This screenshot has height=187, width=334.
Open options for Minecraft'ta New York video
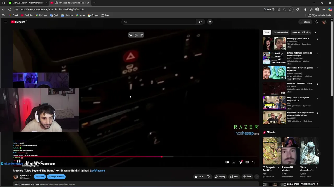tap(318, 68)
